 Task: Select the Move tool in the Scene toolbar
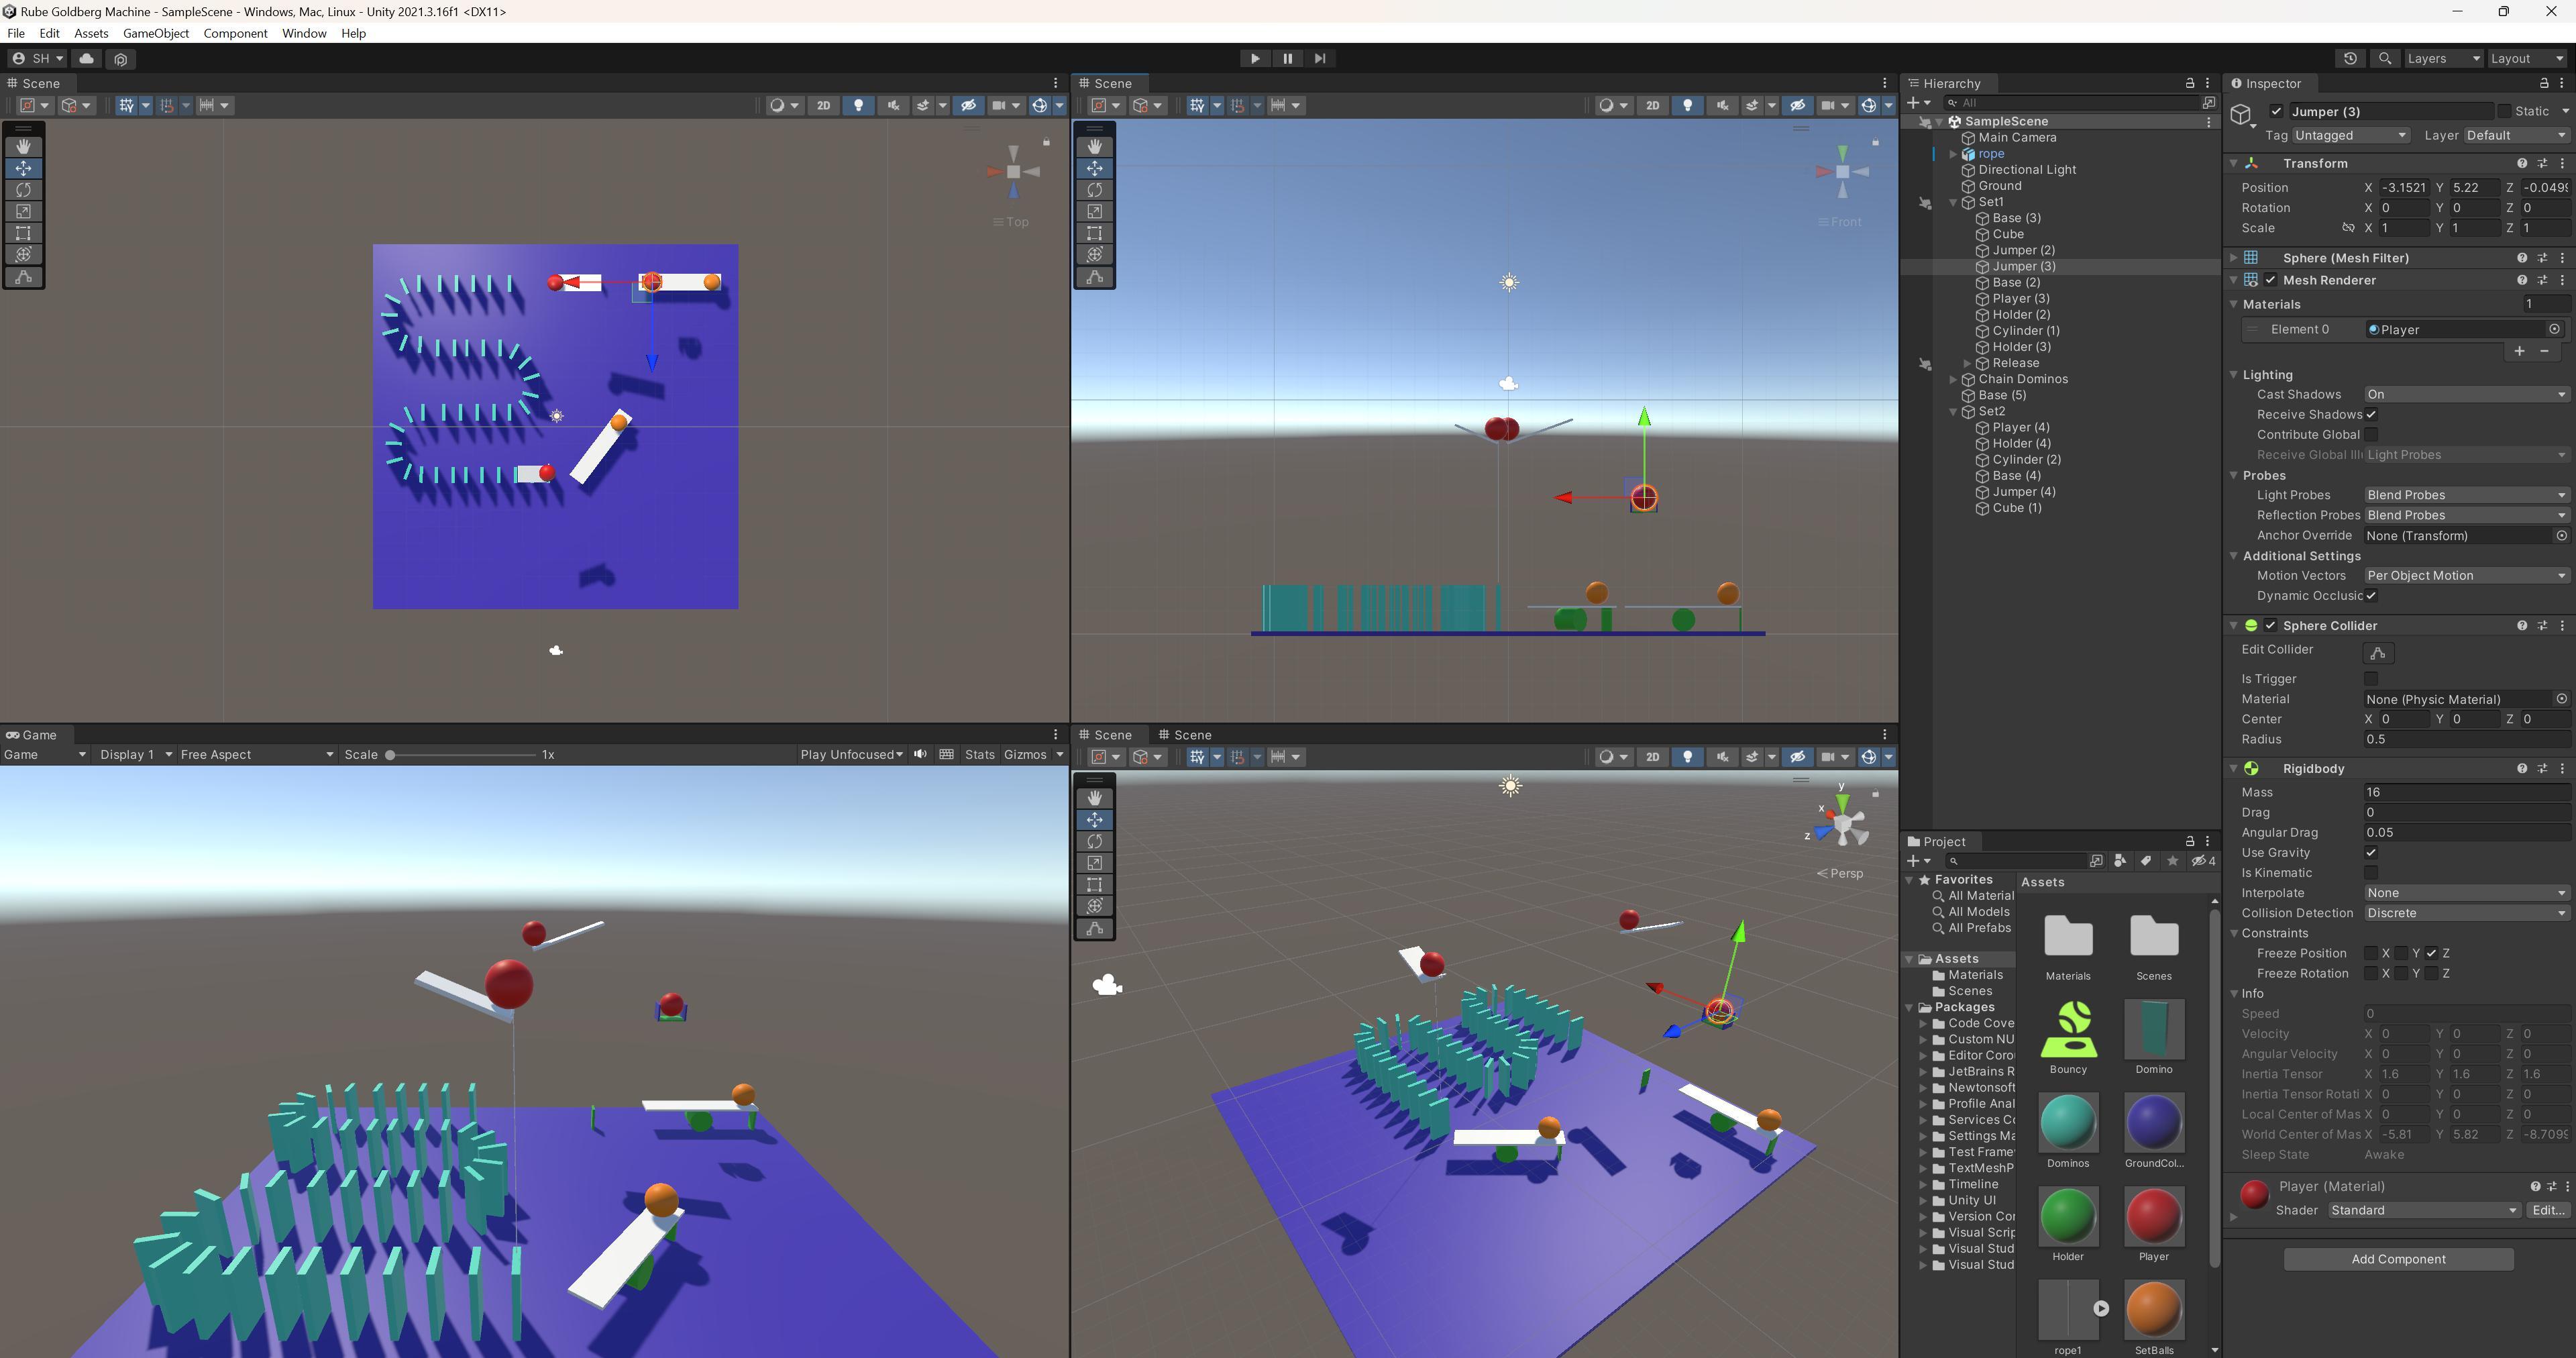pos(23,168)
